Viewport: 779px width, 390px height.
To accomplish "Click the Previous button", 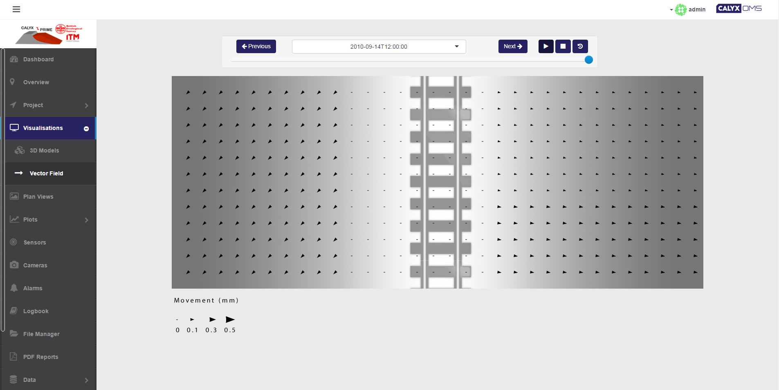I will [x=256, y=47].
